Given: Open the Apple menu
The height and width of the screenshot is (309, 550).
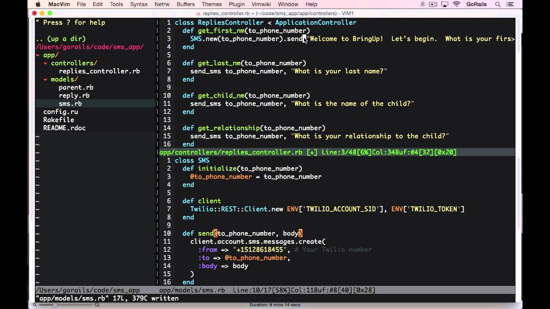Looking at the screenshot, I should pyautogui.click(x=38, y=4).
